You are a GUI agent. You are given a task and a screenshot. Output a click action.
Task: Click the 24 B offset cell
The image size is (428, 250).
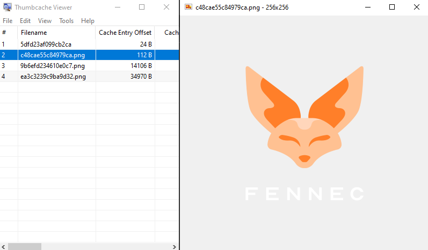(125, 44)
